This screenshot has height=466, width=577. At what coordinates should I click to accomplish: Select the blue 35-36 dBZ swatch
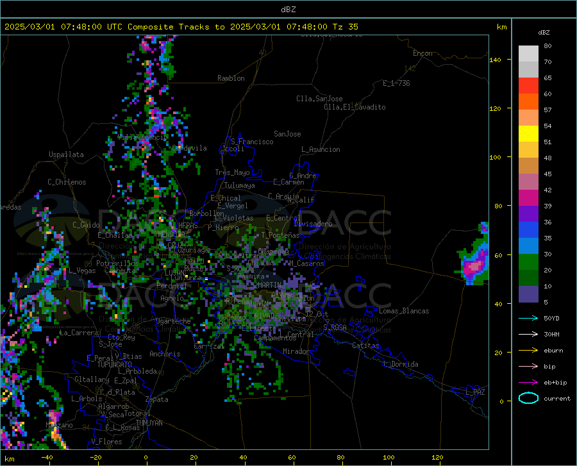tap(528, 230)
